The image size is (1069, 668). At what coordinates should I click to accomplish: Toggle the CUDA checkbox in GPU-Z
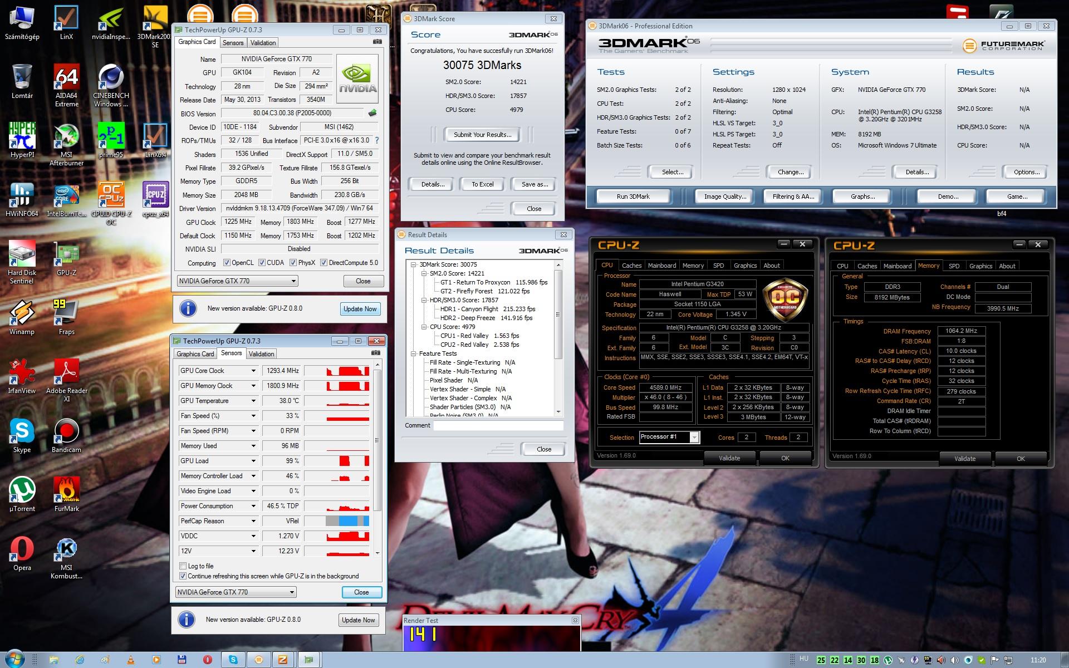pyautogui.click(x=262, y=263)
